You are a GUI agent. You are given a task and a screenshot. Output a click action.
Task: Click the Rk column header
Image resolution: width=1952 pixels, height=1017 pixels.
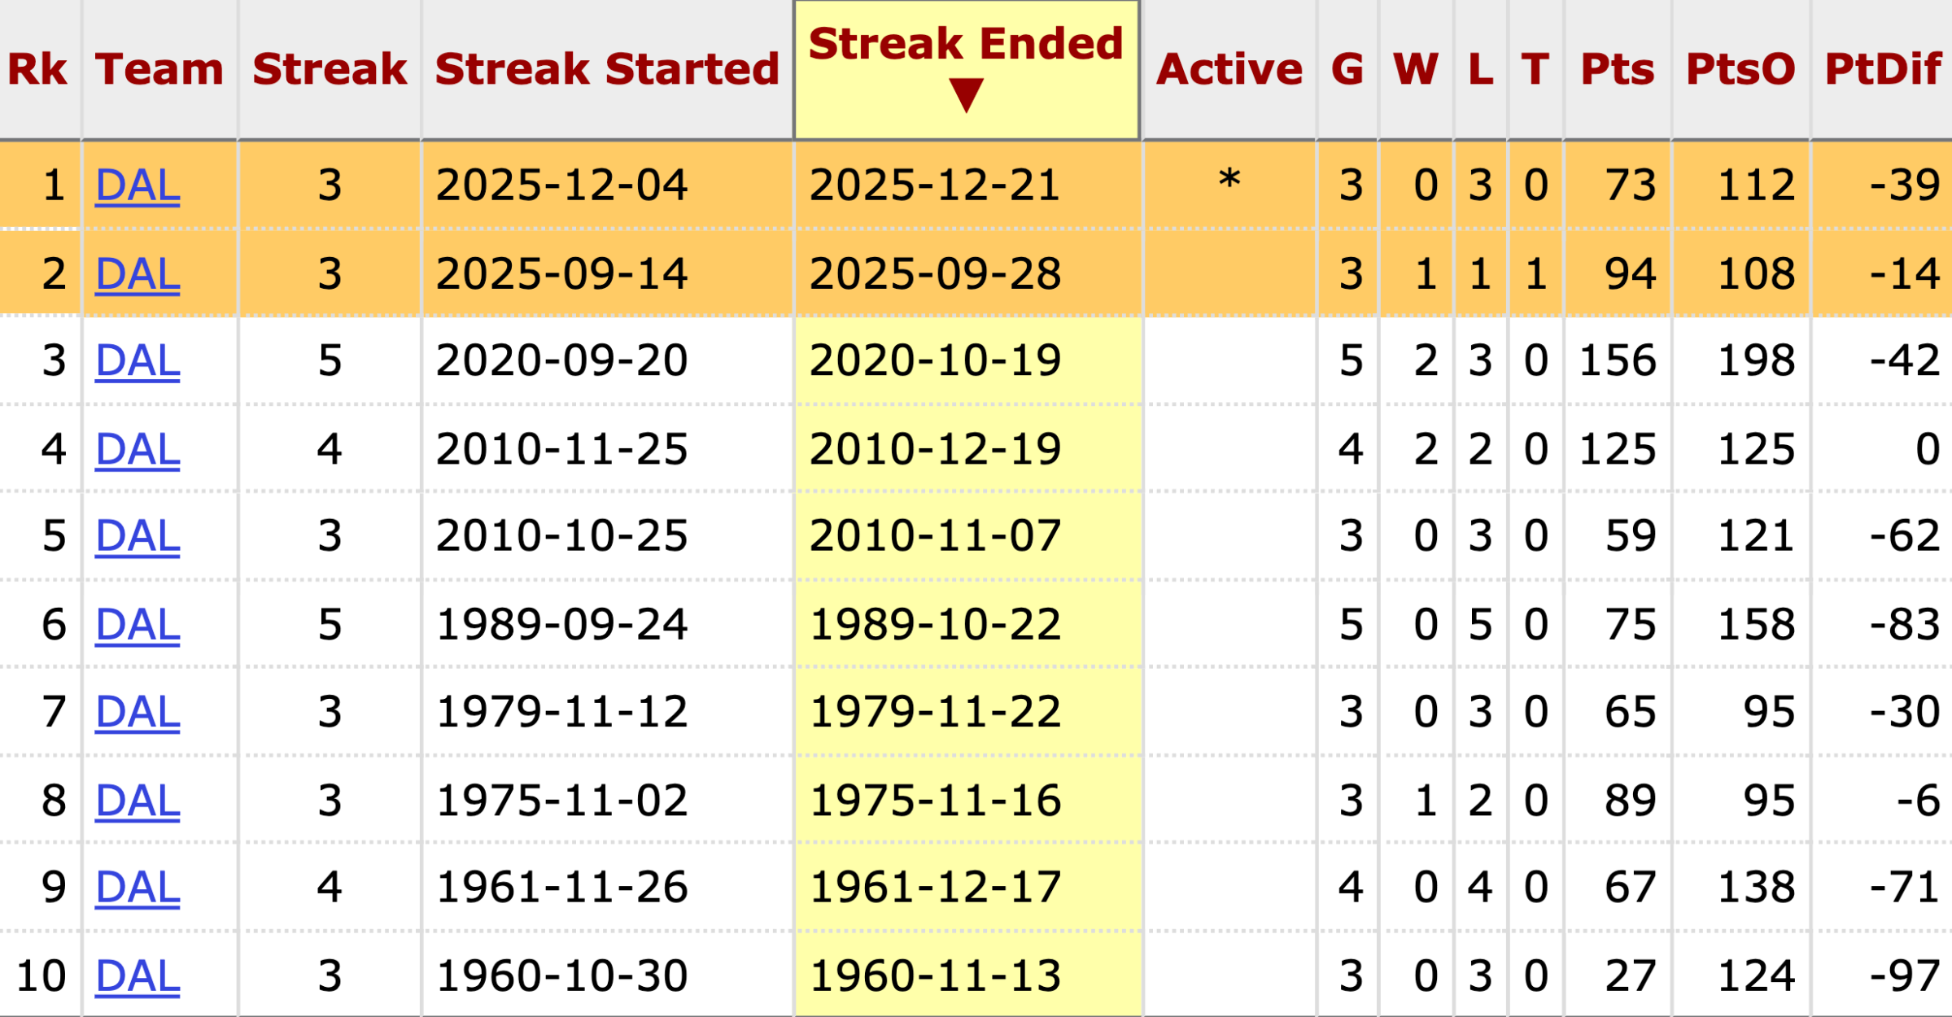point(37,69)
